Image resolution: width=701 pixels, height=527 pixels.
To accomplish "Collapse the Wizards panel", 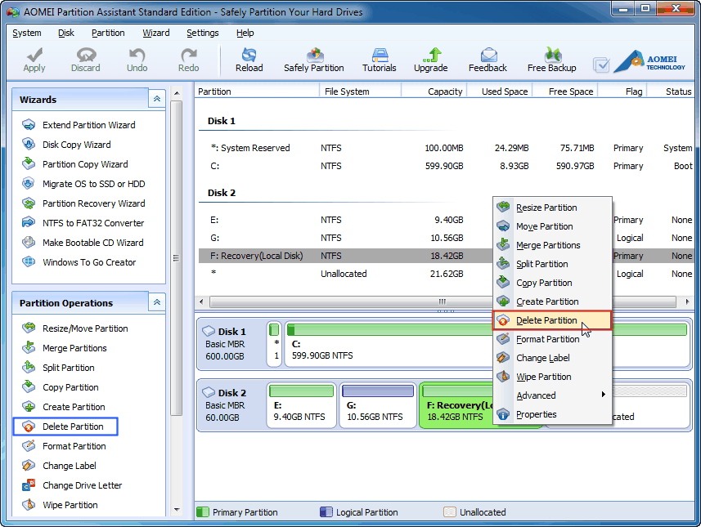I will [x=157, y=99].
